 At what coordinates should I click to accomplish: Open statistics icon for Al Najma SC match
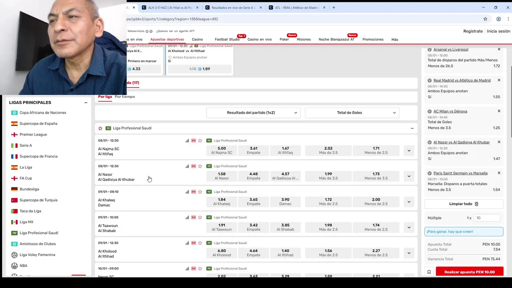pos(187,141)
